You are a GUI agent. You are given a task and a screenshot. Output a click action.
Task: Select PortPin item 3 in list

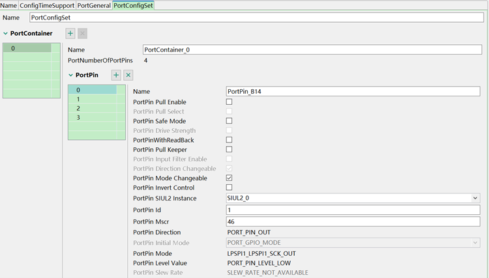click(79, 117)
